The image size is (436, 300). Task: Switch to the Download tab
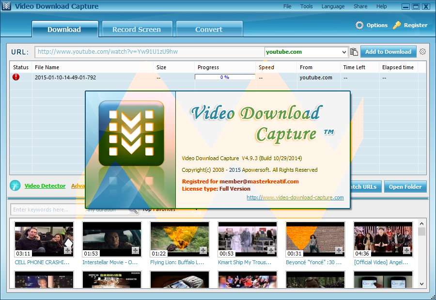[65, 29]
